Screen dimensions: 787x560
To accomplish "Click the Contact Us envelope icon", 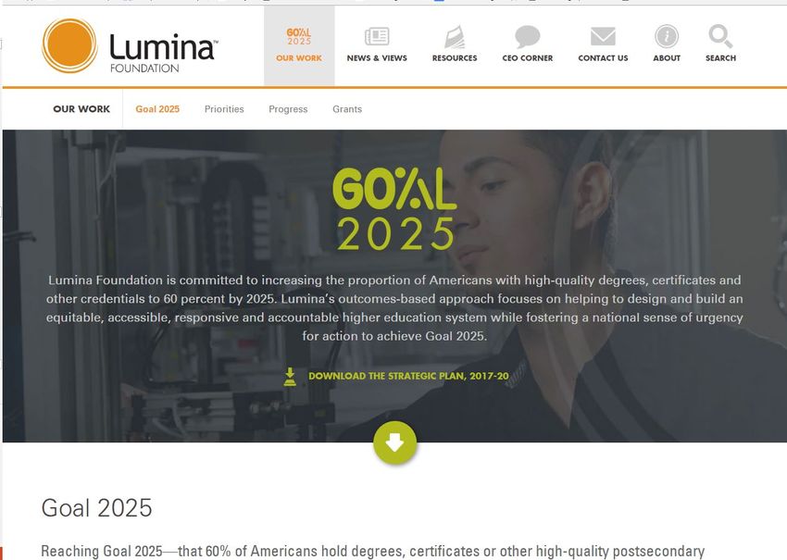I will tap(603, 37).
